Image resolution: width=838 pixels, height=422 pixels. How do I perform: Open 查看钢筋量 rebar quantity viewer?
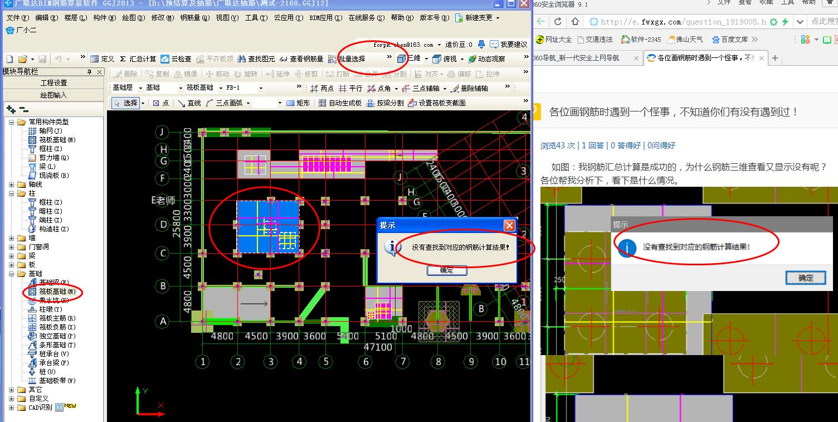(301, 59)
